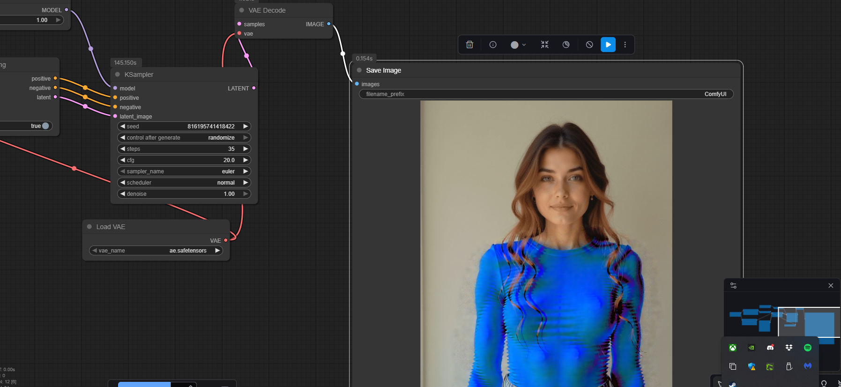
Task: Change the scheduler normal selection
Action: (x=184, y=183)
